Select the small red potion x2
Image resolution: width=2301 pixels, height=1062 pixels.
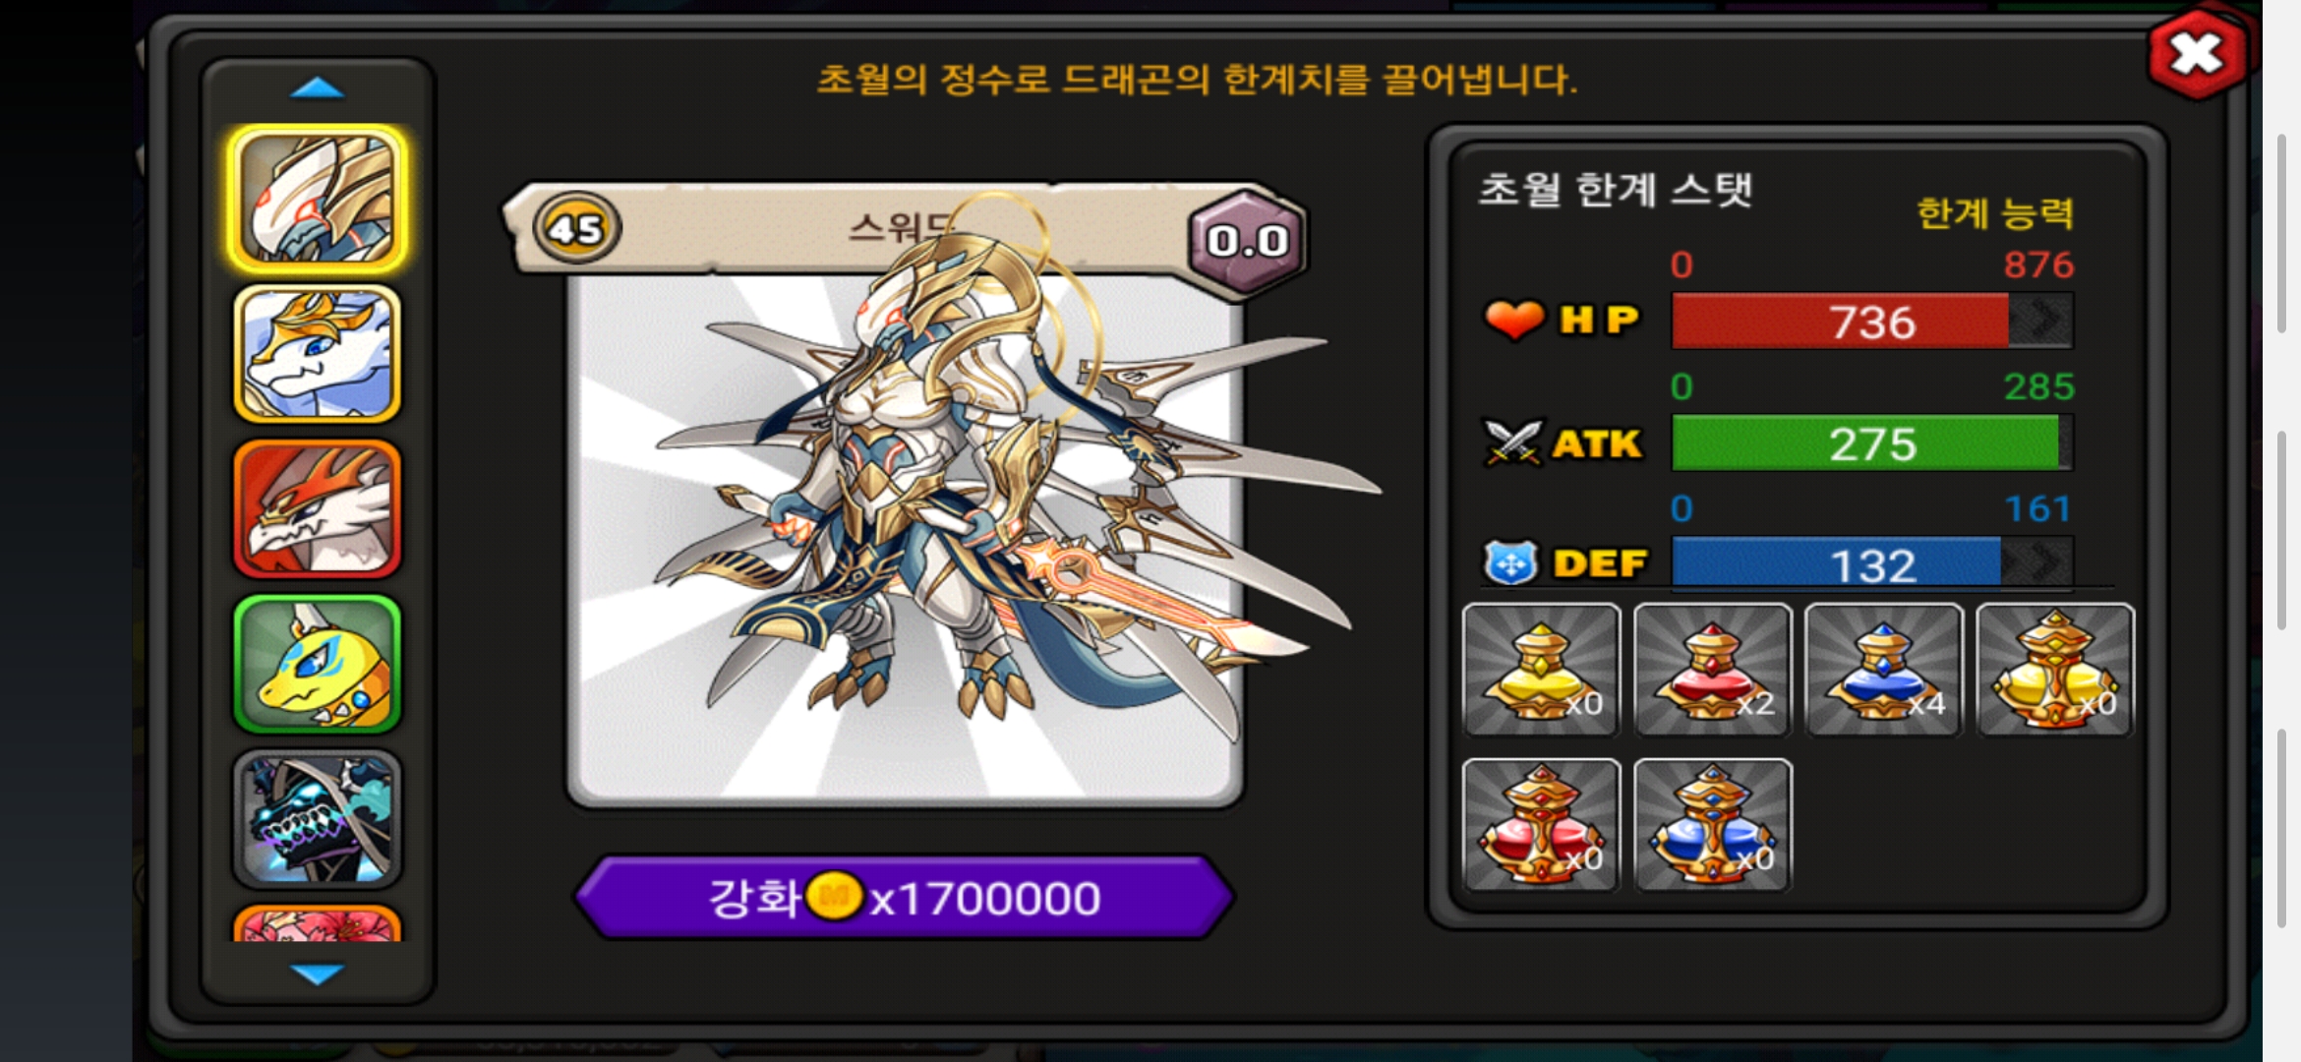[x=1712, y=670]
